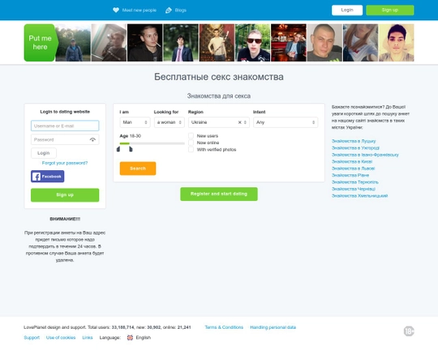Check the Now online filter

(191, 143)
